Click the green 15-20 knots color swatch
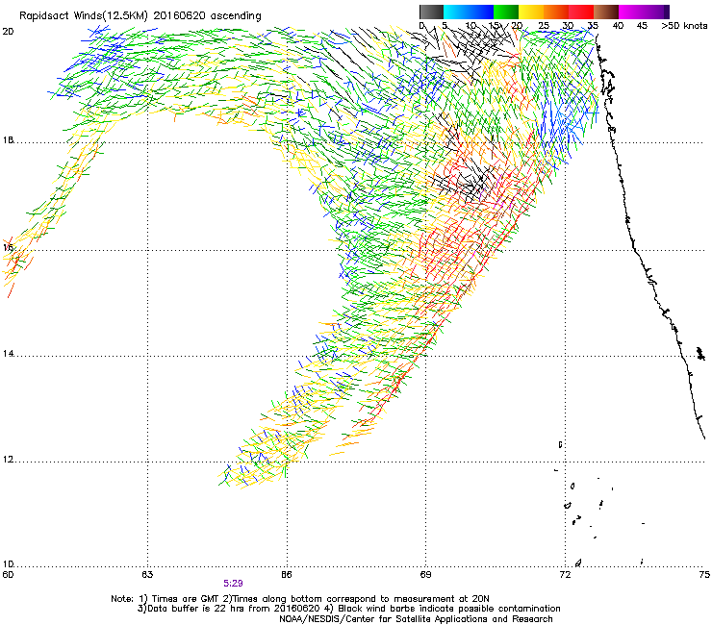This screenshot has width=712, height=625. point(506,12)
